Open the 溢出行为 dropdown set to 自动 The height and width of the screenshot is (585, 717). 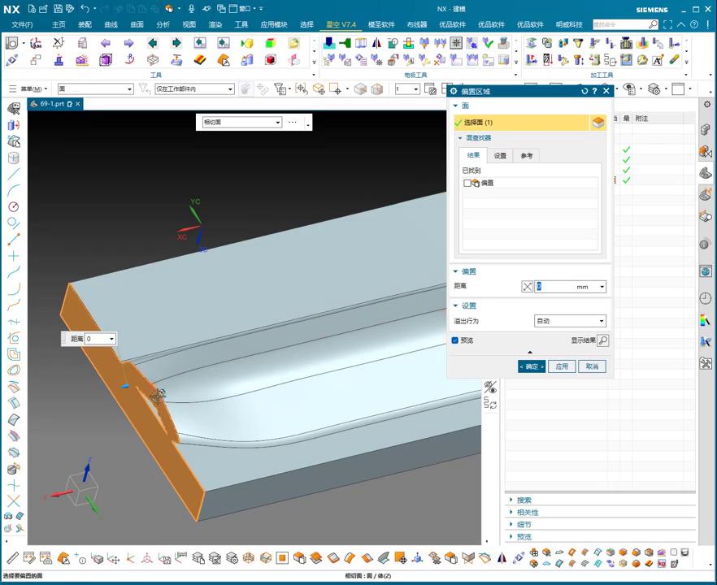click(x=570, y=321)
